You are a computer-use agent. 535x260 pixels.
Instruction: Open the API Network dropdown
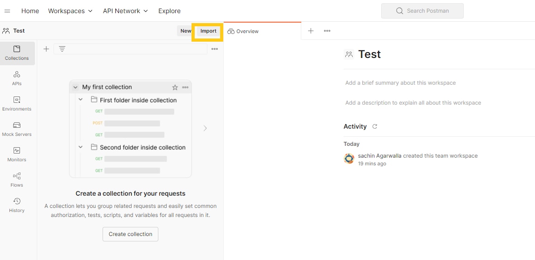click(125, 11)
